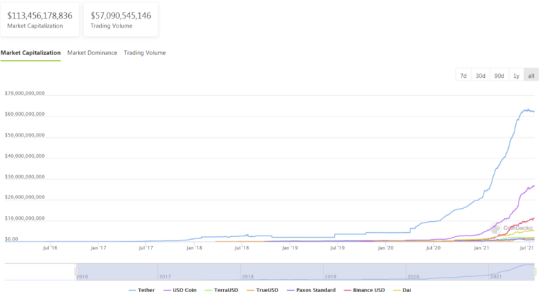Click the Jul '20 x-axis label
This screenshot has width=551, height=299.
(x=433, y=248)
